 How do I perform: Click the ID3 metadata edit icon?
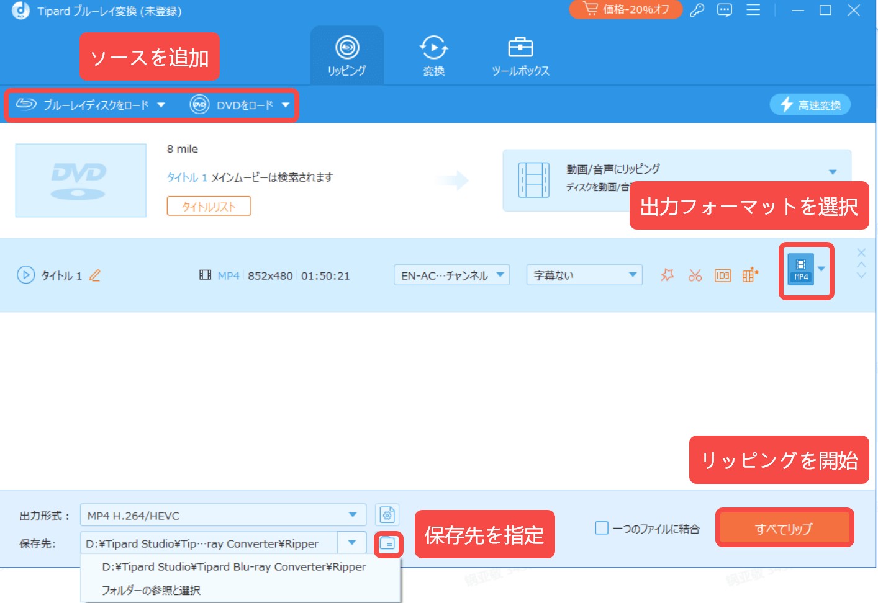click(723, 275)
